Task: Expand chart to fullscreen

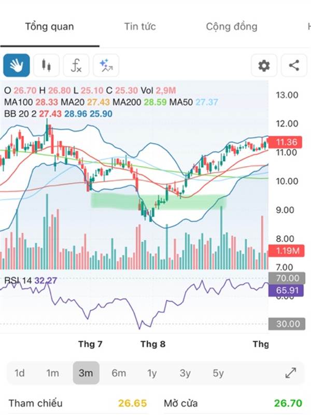Action: 291,373
